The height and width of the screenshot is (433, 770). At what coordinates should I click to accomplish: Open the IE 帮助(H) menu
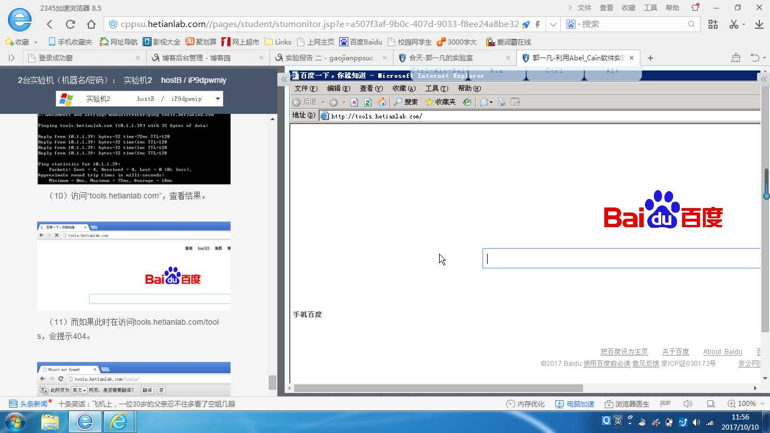coord(470,89)
